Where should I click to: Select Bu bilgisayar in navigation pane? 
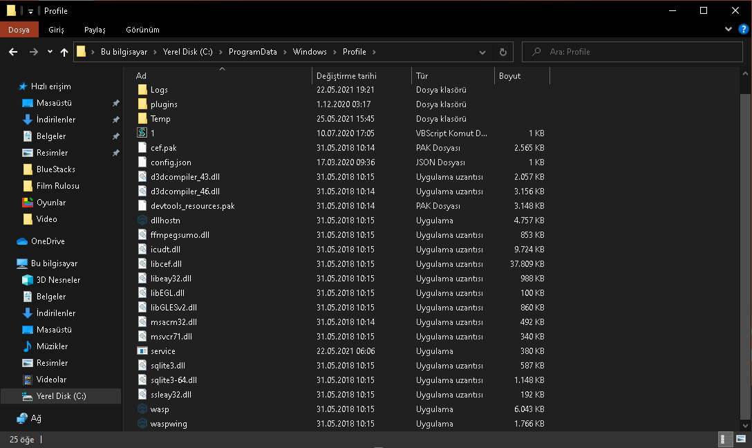point(54,263)
